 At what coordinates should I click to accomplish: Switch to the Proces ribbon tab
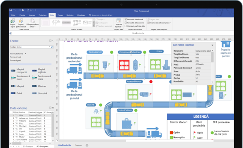(60, 15)
